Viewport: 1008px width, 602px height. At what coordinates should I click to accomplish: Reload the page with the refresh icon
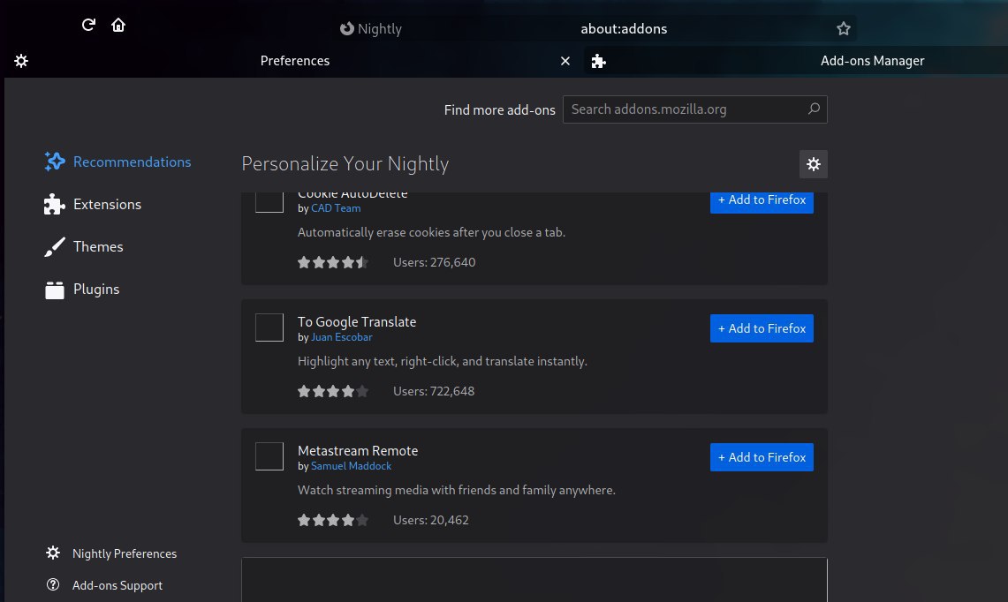click(88, 25)
